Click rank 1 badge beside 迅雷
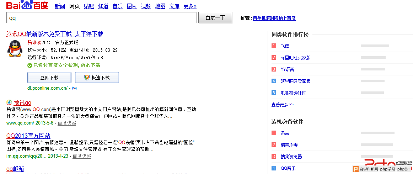Image resolution: width=413 pixels, height=174 pixels. [x=274, y=133]
